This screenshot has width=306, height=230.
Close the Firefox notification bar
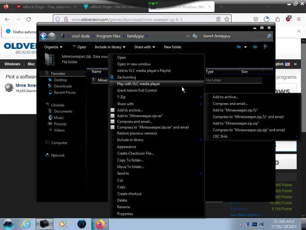pyautogui.click(x=299, y=31)
